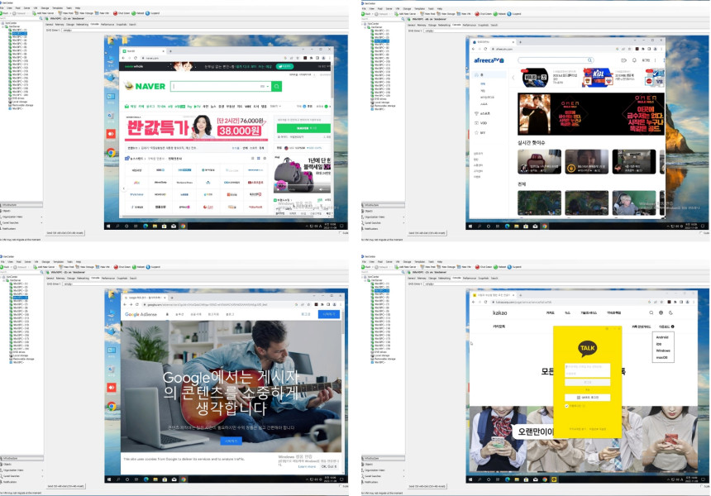711x496 pixels.
Task: Click the green Naver search button
Action: click(277, 86)
